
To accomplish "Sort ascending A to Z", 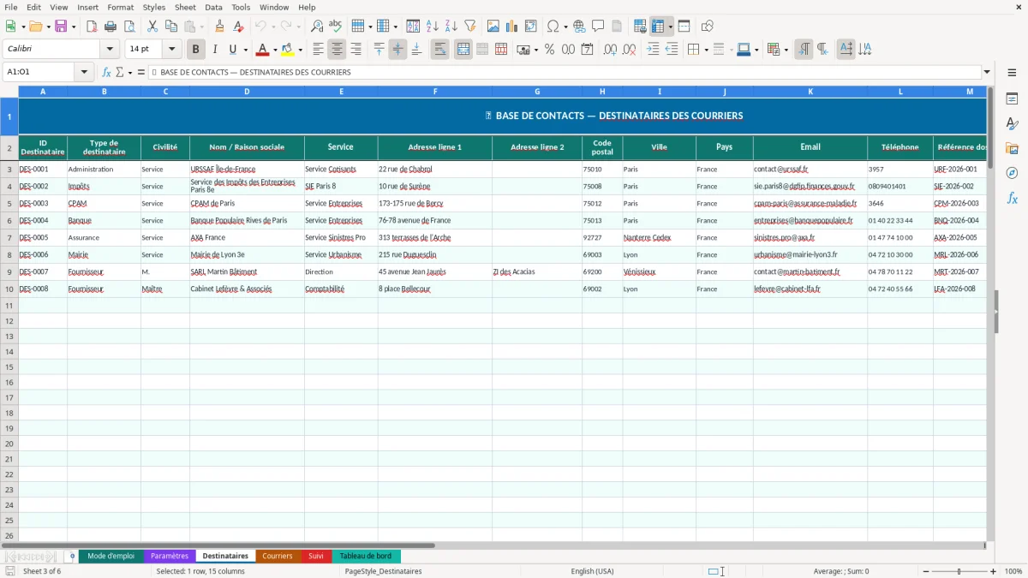I will (432, 27).
